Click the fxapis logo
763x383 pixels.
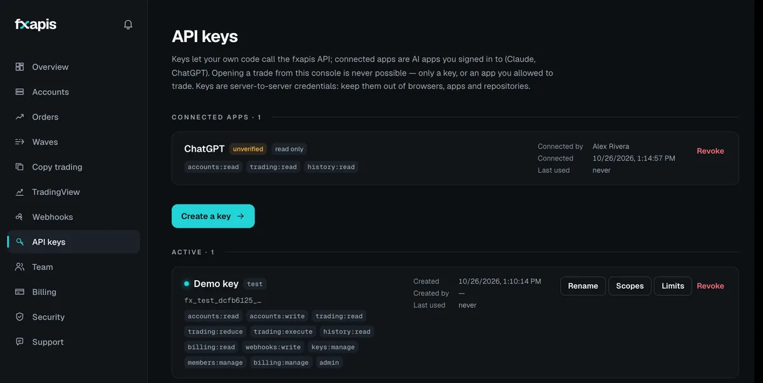pos(36,24)
